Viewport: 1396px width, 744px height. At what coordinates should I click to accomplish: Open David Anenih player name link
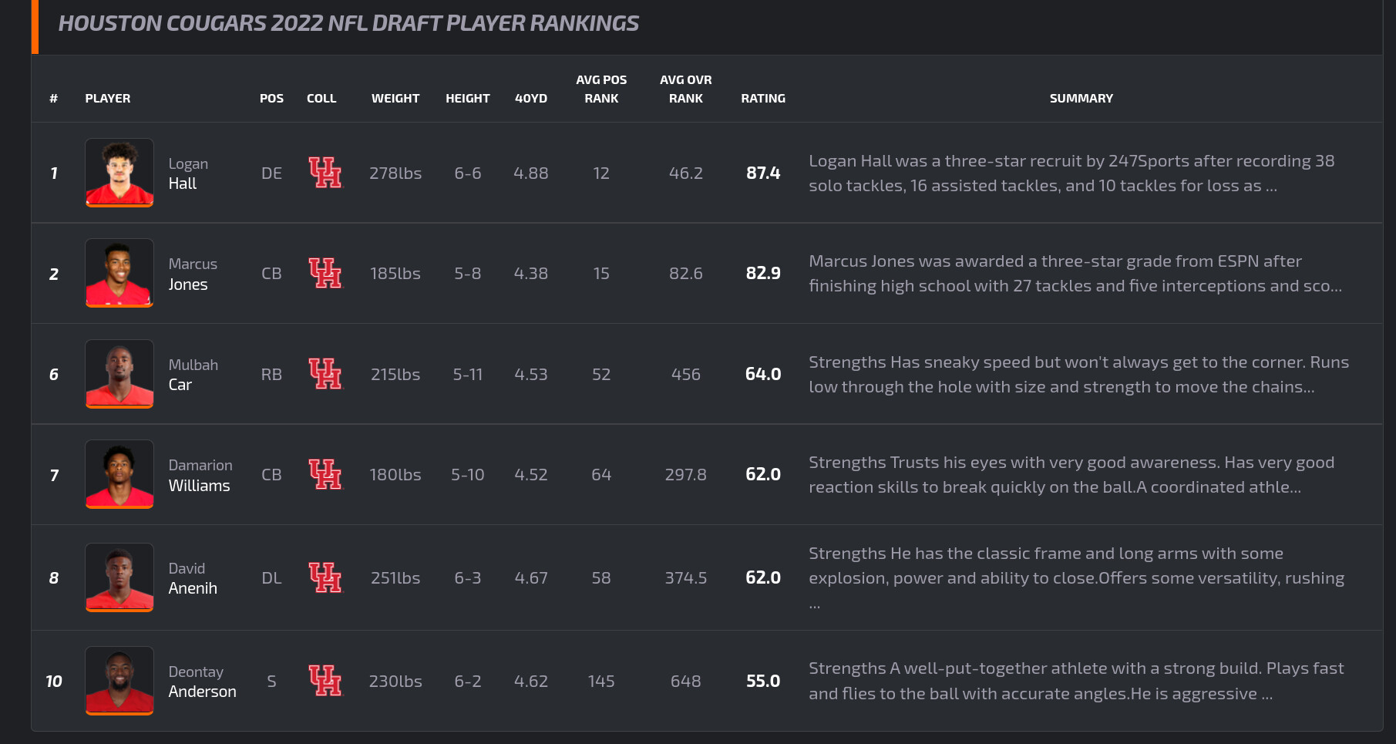click(193, 578)
